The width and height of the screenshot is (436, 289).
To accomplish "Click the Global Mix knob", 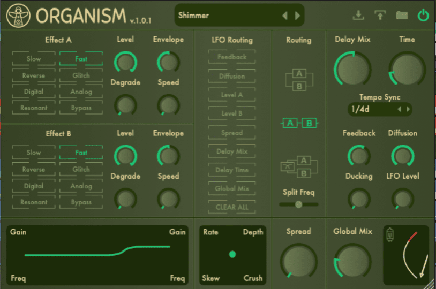I will (352, 261).
